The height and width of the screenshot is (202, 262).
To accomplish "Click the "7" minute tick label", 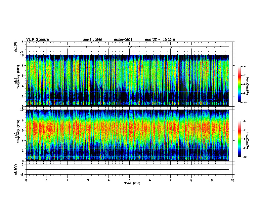I will 171,180.
